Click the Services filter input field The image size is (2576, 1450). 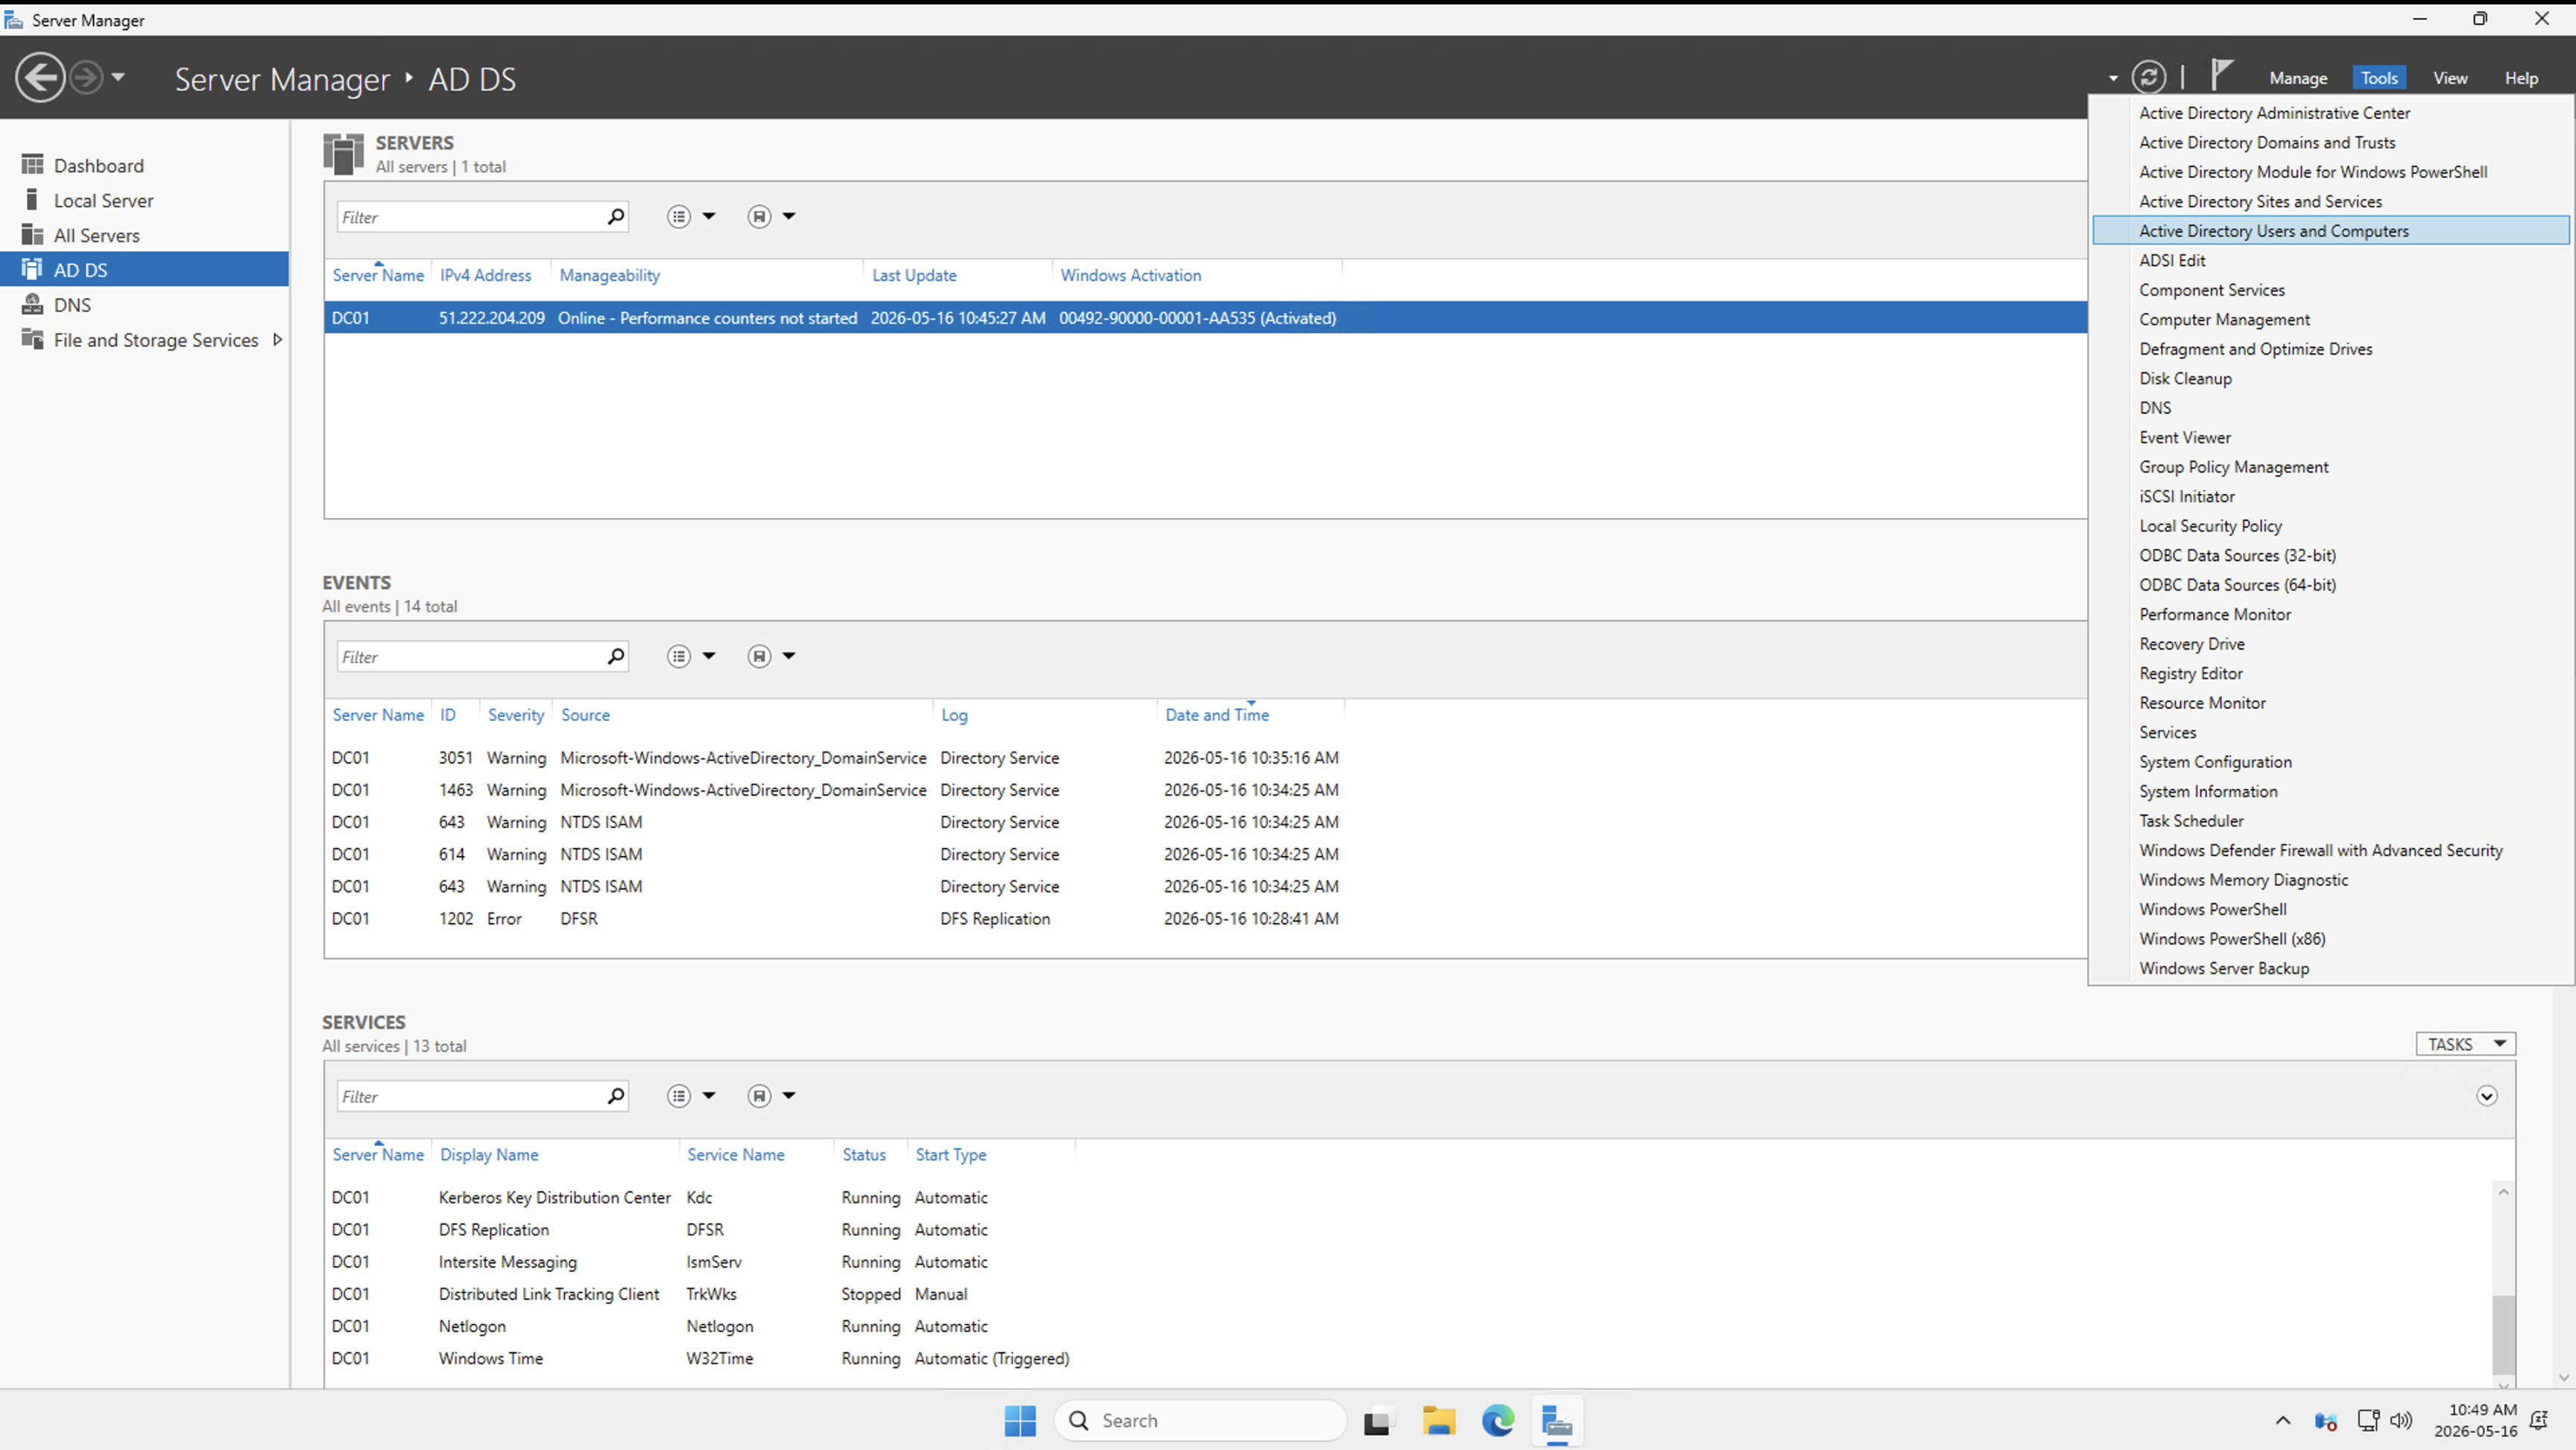(470, 1097)
